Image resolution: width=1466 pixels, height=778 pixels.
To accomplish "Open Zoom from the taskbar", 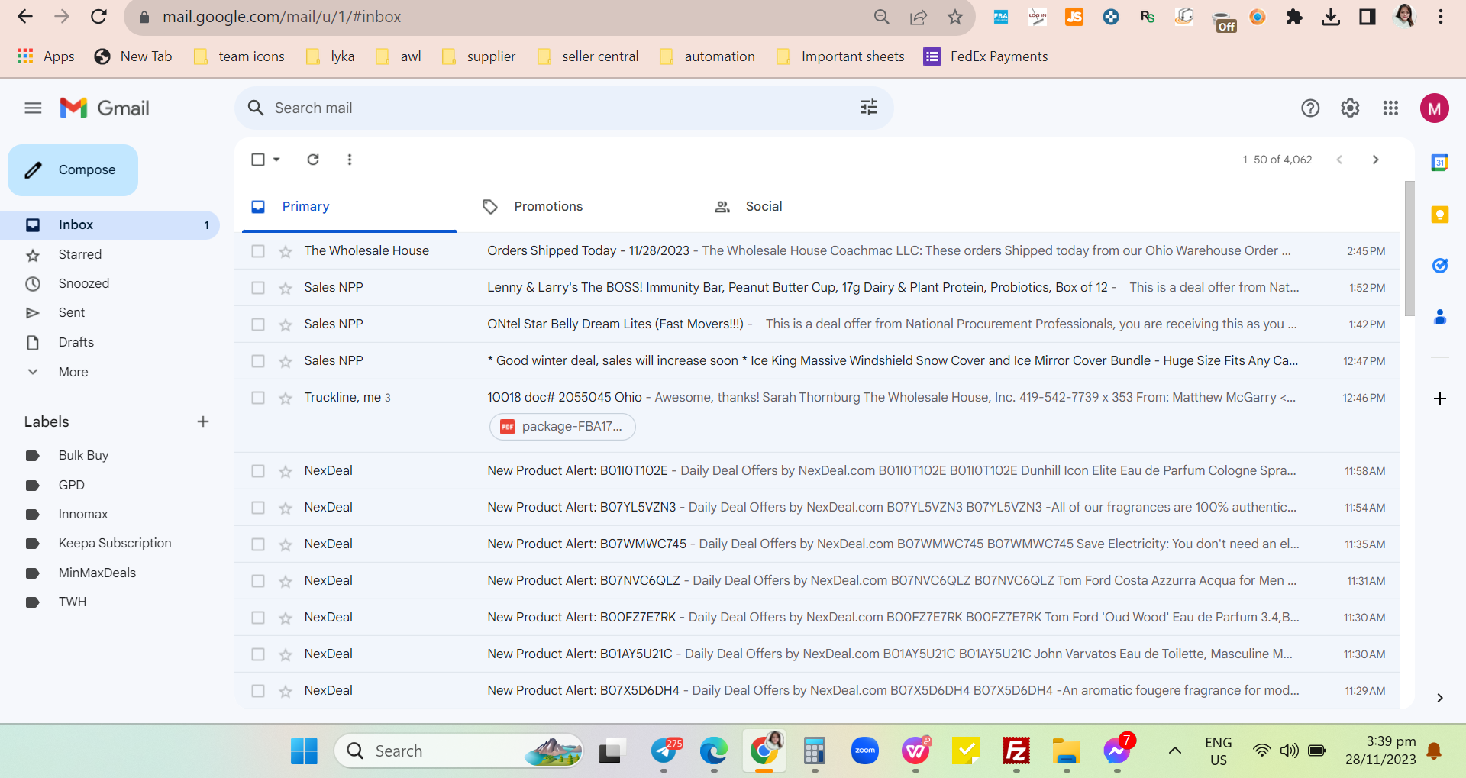I will (865, 751).
